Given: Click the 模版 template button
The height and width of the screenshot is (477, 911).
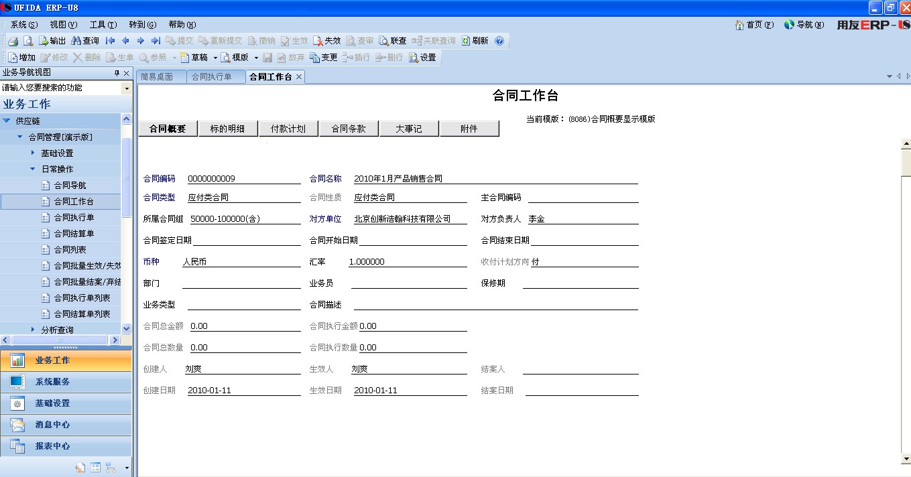Looking at the screenshot, I should [x=235, y=58].
